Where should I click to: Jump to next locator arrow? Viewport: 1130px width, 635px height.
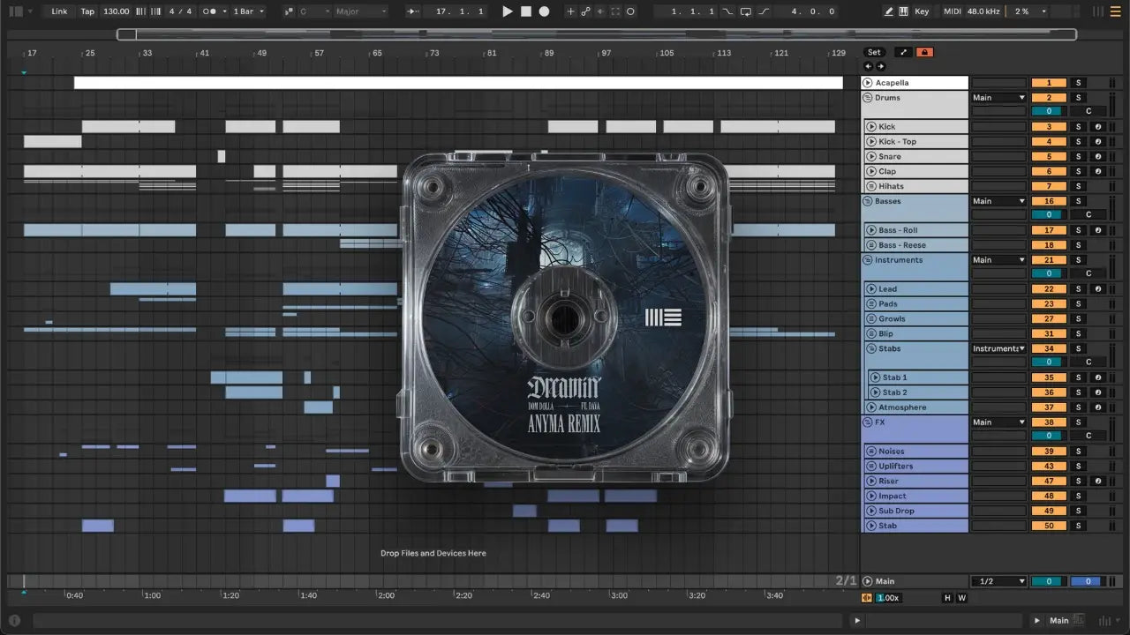881,66
